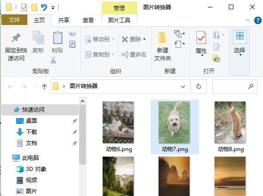Click the 重命名 button
This screenshot has height=196, width=263.
134,55
